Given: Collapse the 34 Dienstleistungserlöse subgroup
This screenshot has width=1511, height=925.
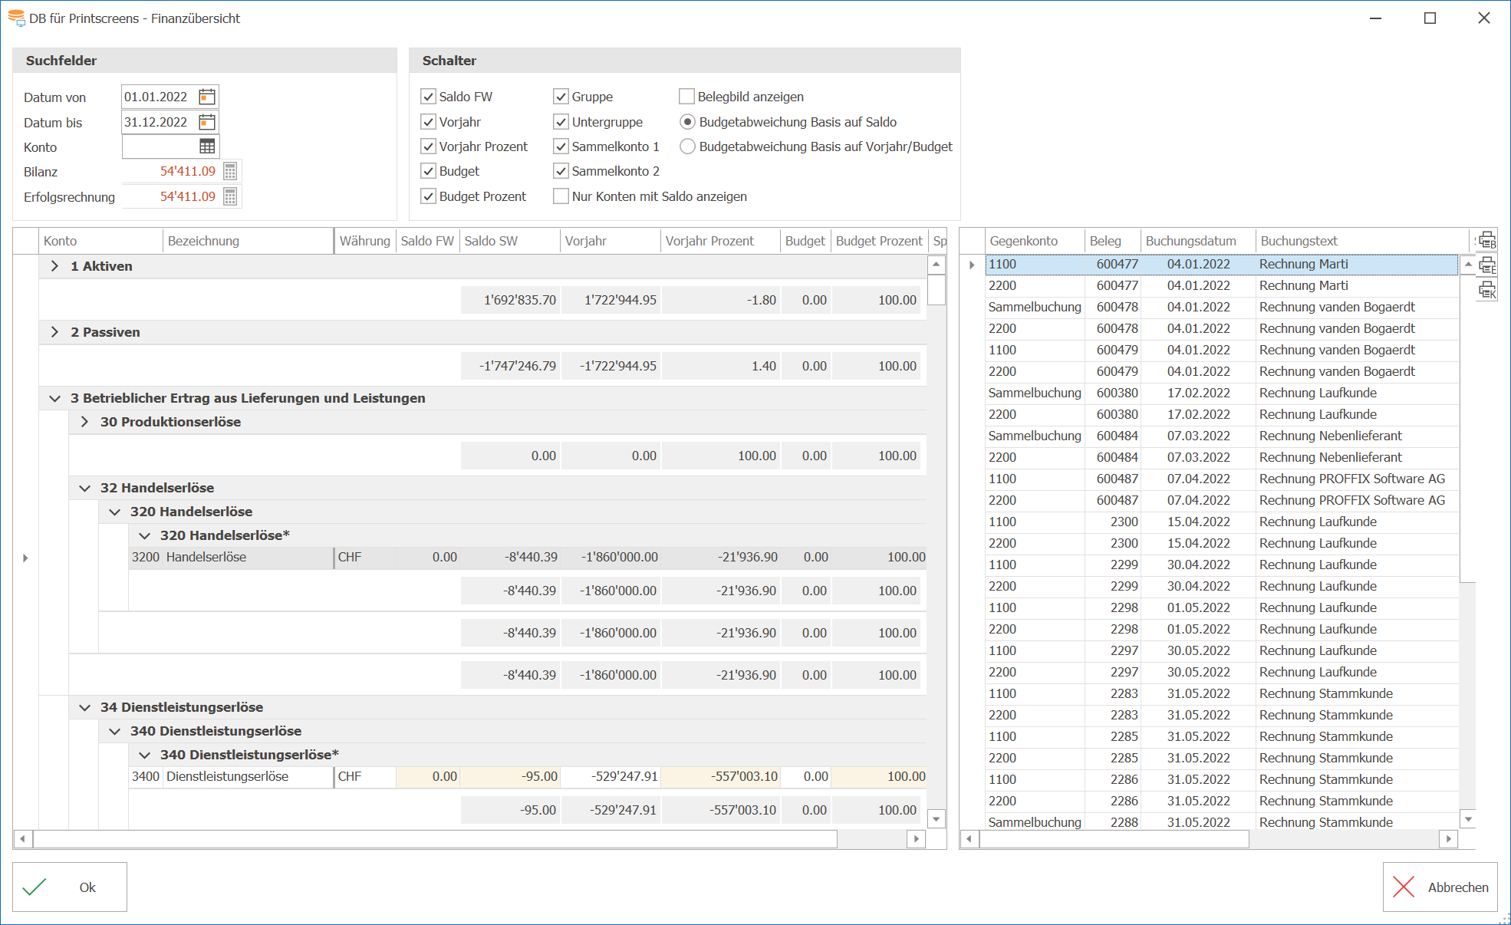Looking at the screenshot, I should point(84,707).
